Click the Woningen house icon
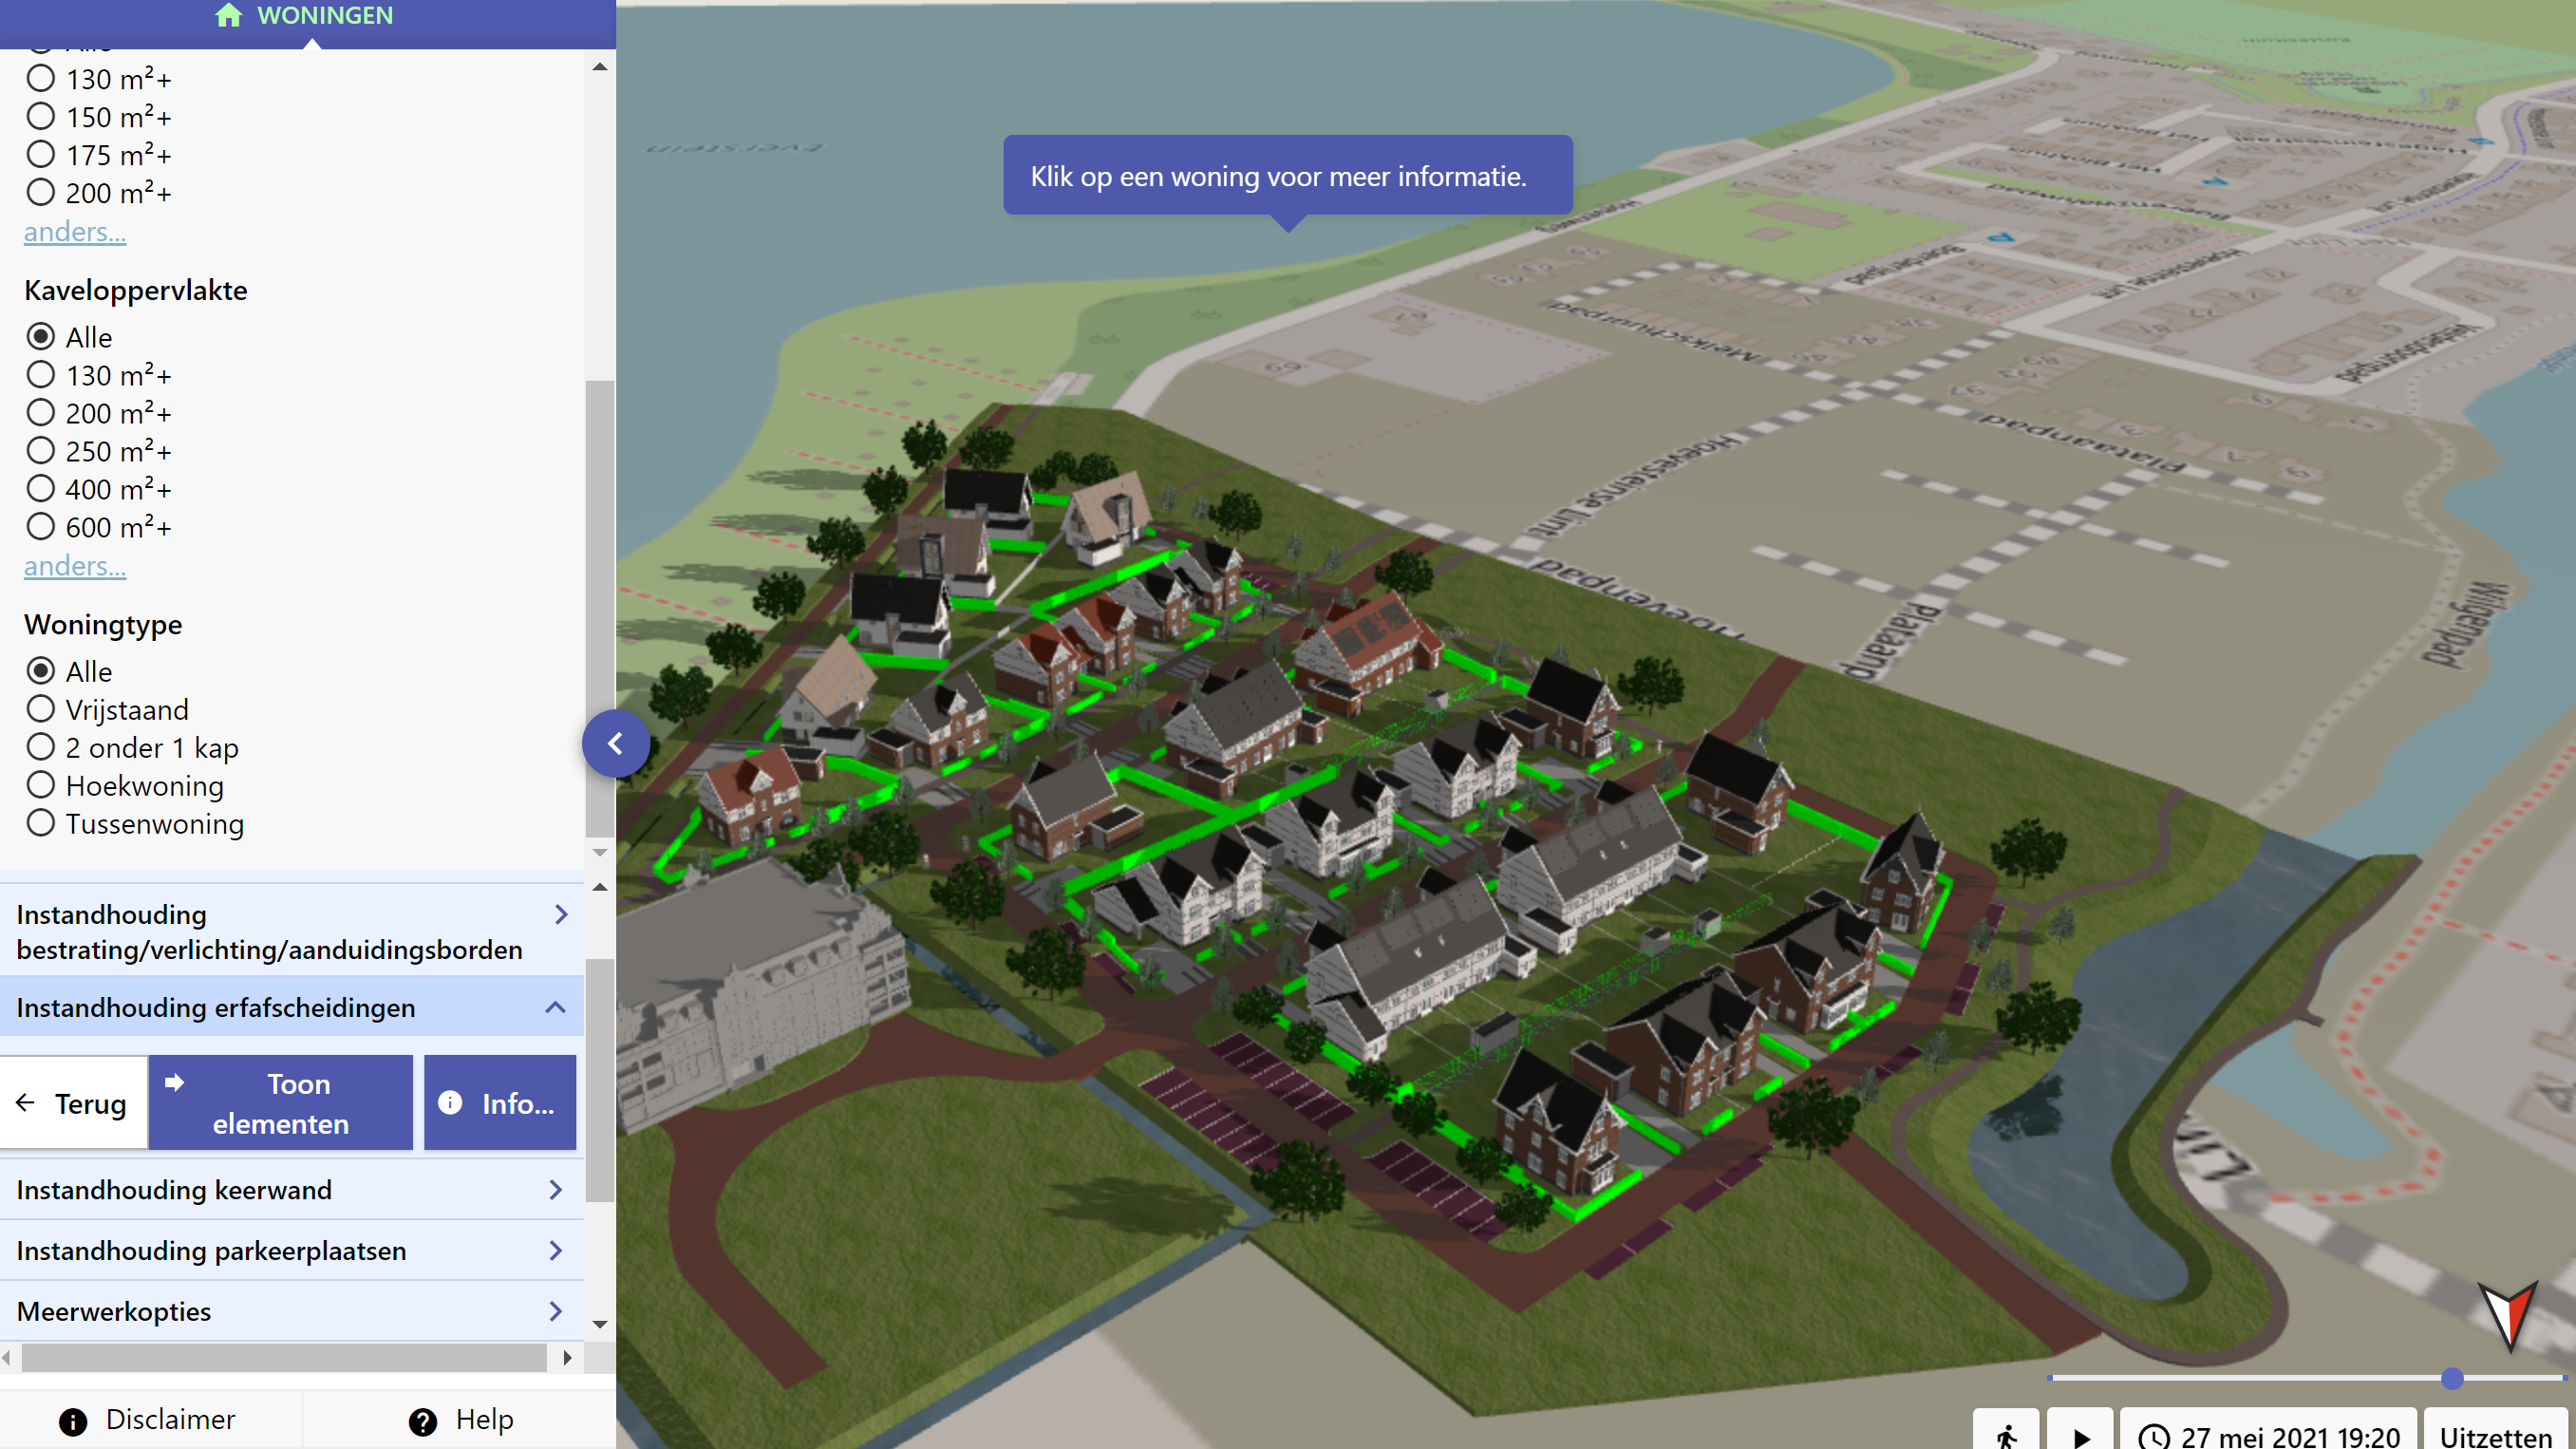2576x1449 pixels. (x=228, y=15)
